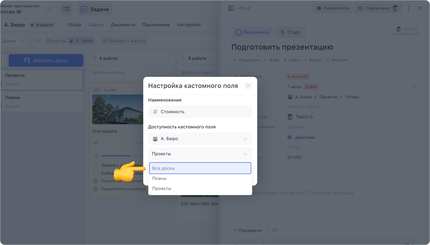Switch to the Обзор tab
The width and height of the screenshot is (430, 245).
(74, 25)
